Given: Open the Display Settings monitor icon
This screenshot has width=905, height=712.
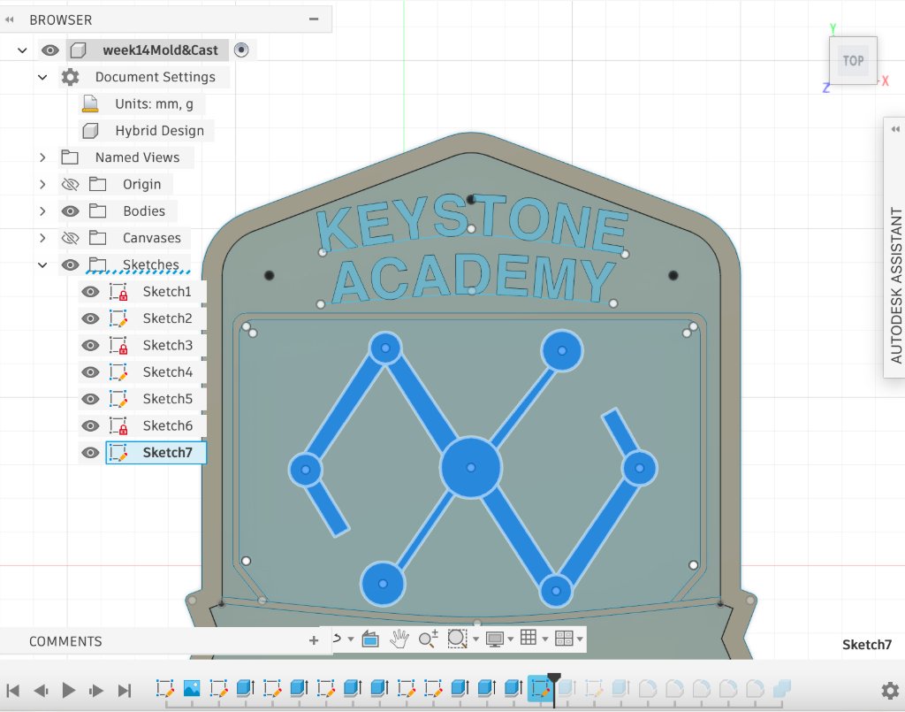Looking at the screenshot, I should coord(495,639).
